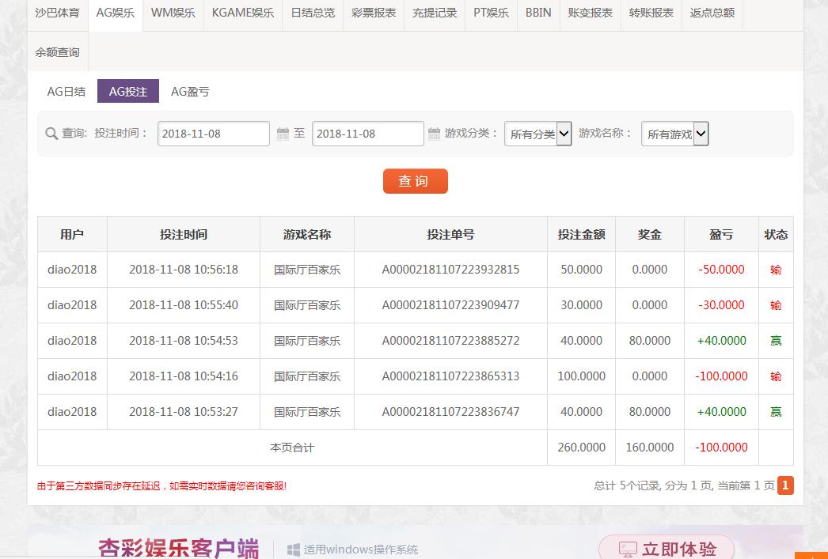Click the red sync delay notice text
The image size is (828, 559).
pos(161,485)
